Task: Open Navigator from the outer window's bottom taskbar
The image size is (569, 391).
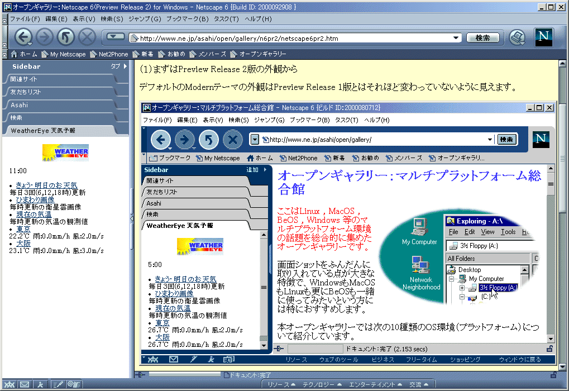Action: coord(9,384)
